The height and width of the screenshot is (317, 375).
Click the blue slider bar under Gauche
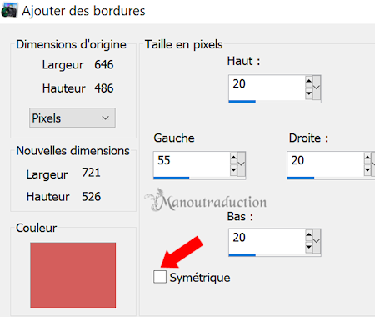coord(172,178)
